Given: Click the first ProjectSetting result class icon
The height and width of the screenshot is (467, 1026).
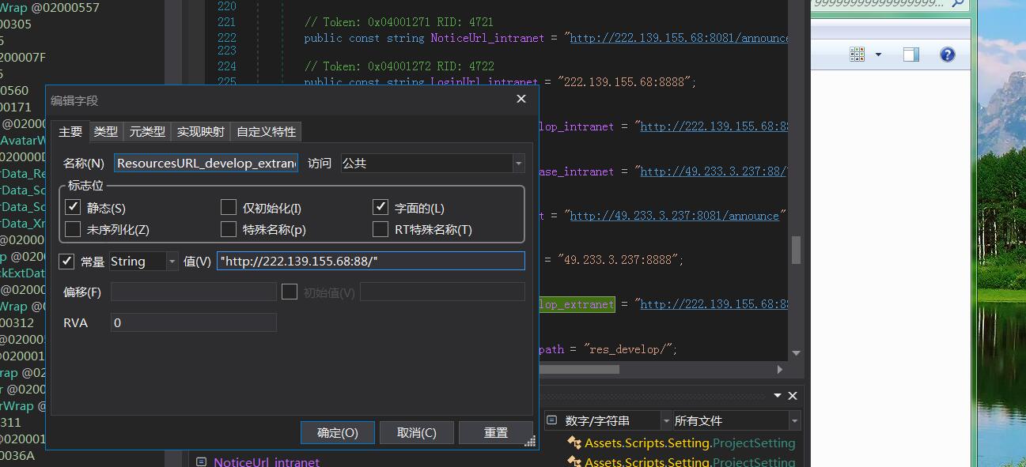Looking at the screenshot, I should 575,443.
